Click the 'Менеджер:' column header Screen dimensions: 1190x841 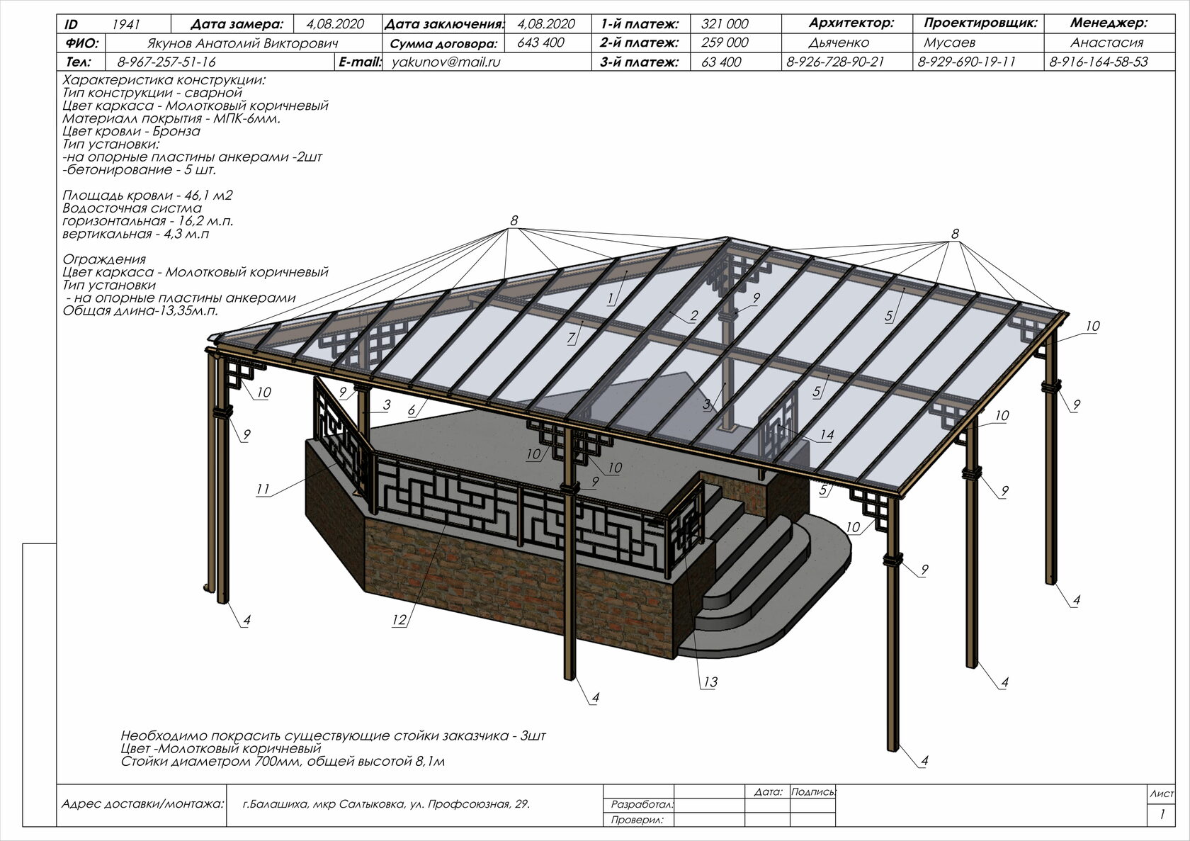click(1109, 23)
